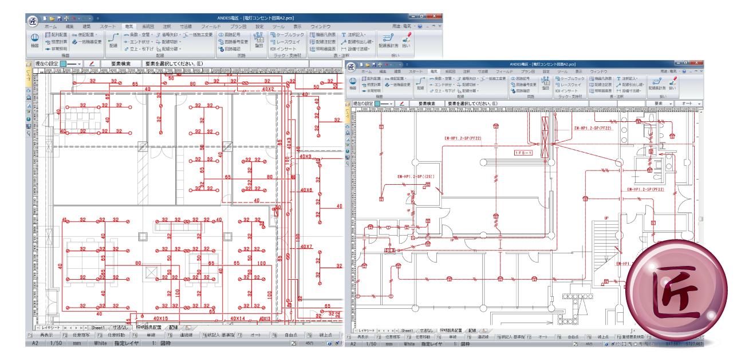Expand 配線切断 dropdown in left window ribbon
Image resolution: width=745 pixels, height=358 pixels.
(168, 42)
